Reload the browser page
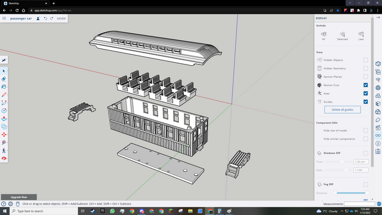The width and height of the screenshot is (382, 215). pos(17,11)
